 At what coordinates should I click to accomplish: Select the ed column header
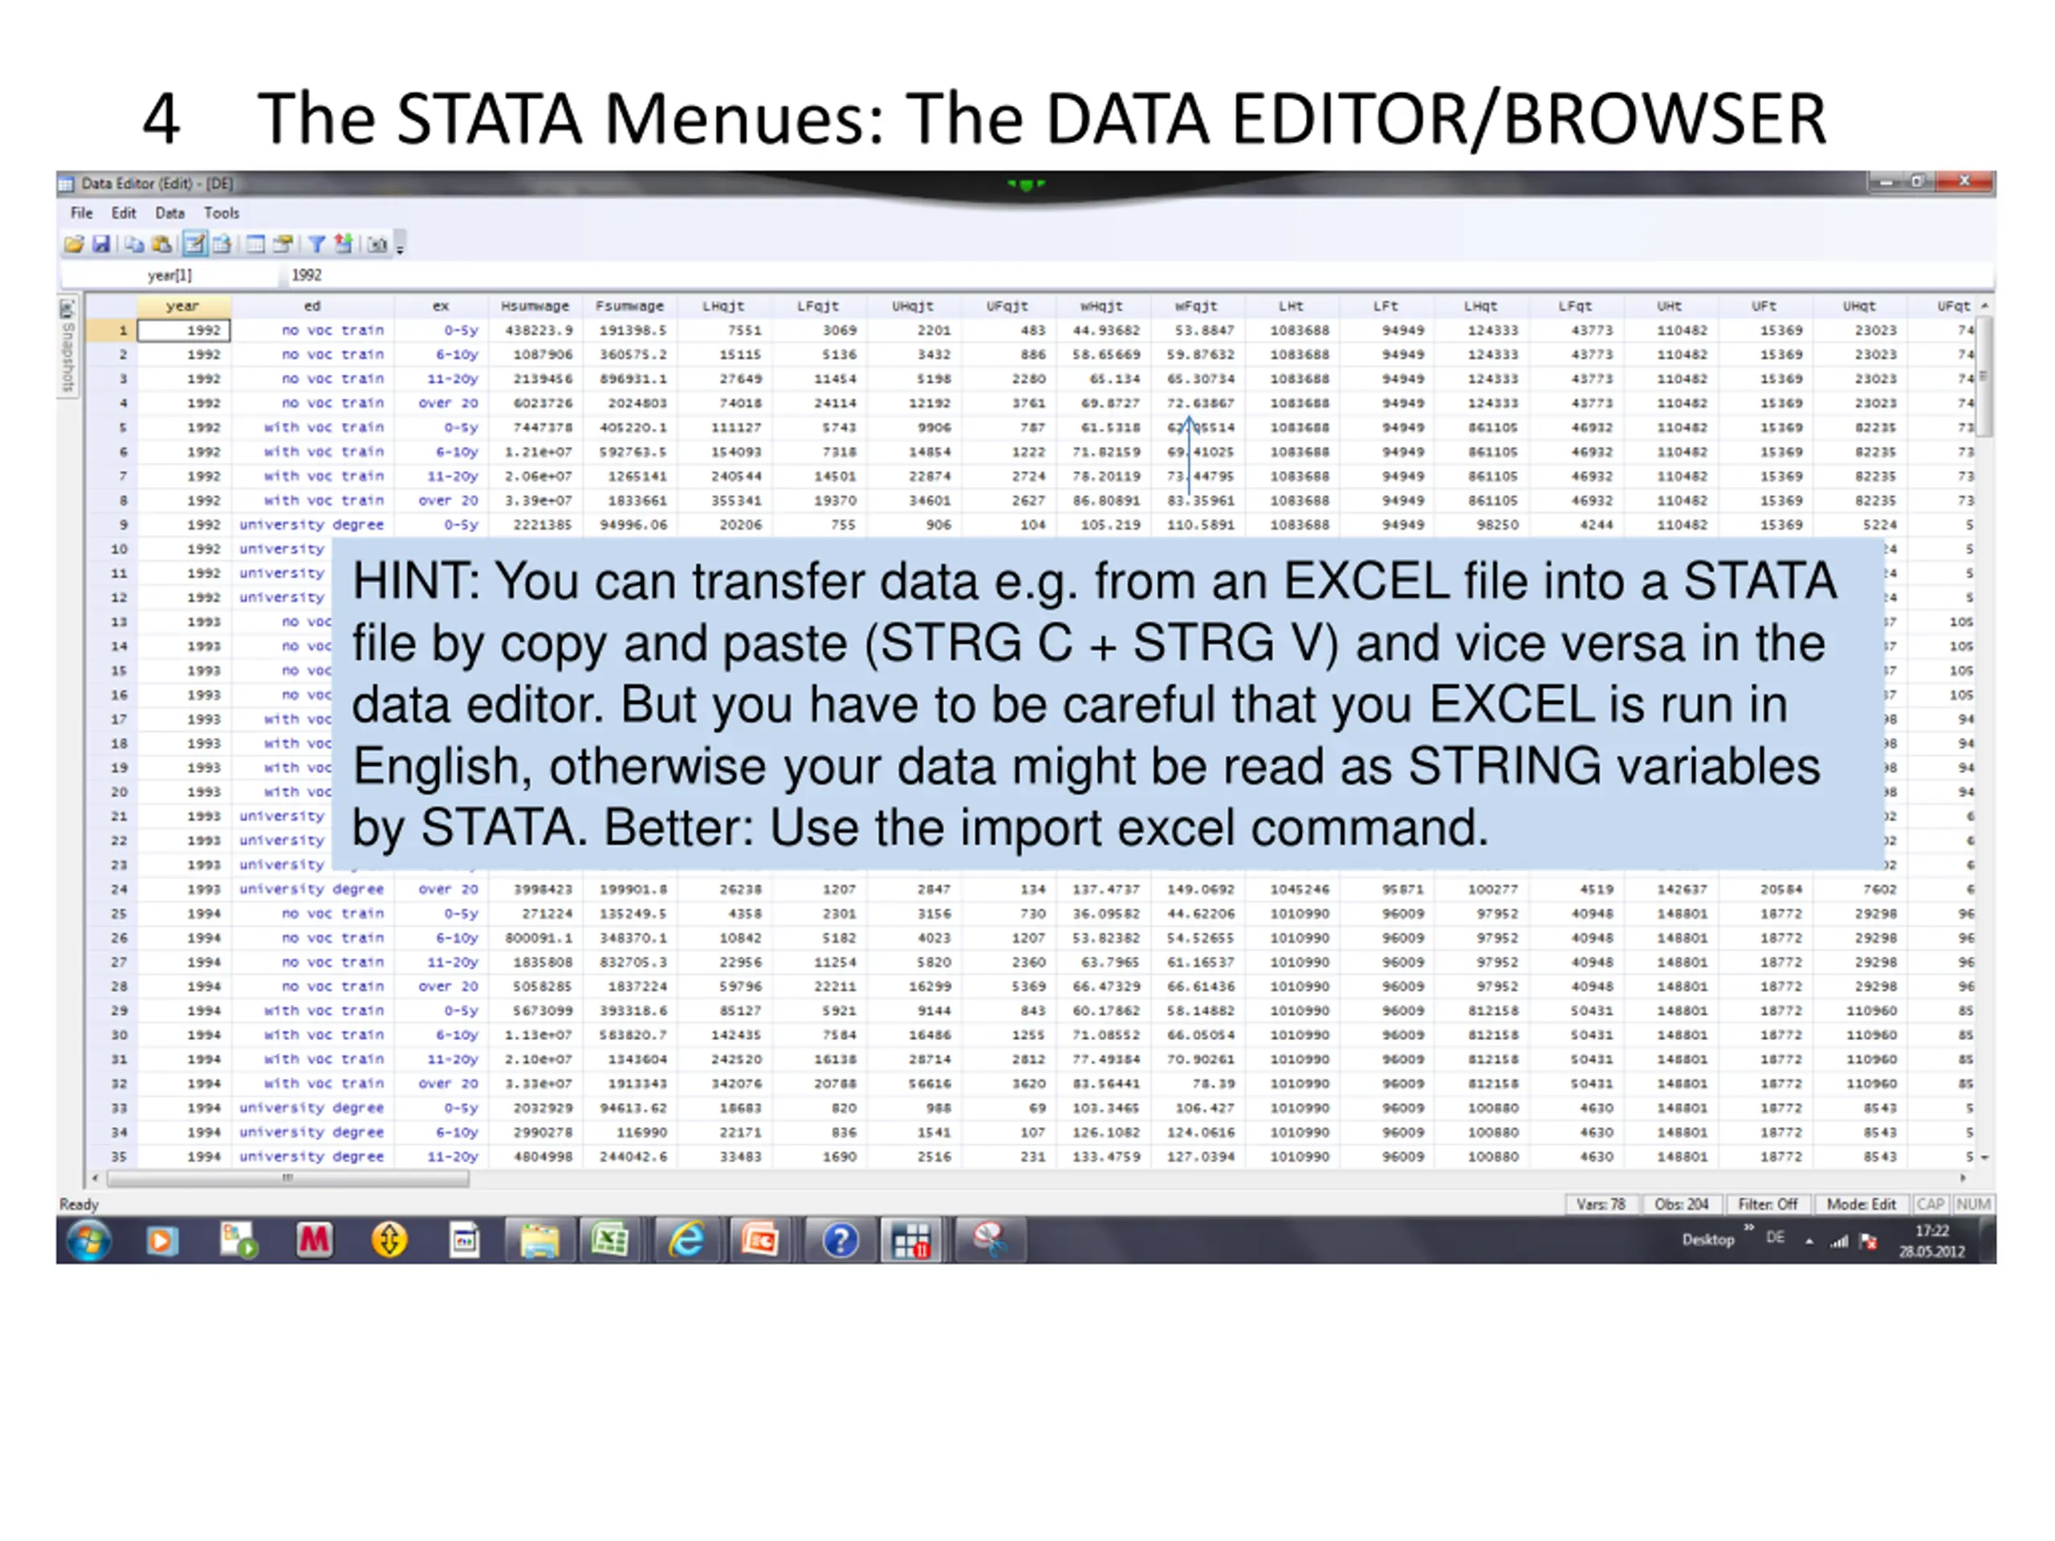(x=312, y=306)
